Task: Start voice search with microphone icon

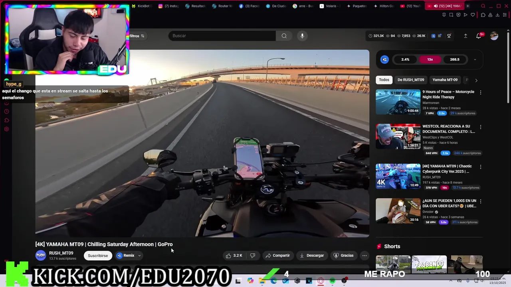Action: point(302,36)
